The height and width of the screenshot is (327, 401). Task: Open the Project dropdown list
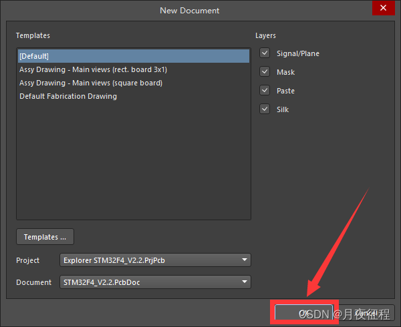click(x=155, y=260)
